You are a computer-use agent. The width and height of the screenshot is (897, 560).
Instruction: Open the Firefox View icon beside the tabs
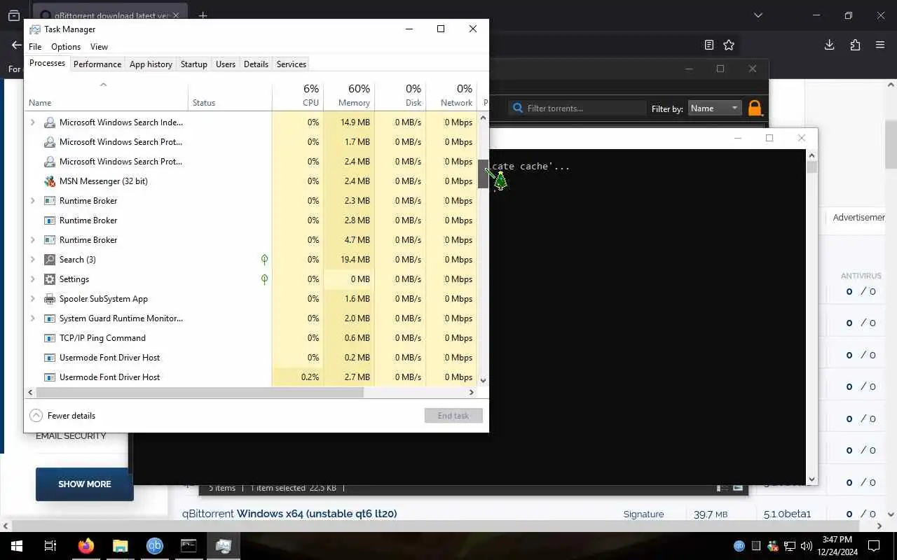13,15
